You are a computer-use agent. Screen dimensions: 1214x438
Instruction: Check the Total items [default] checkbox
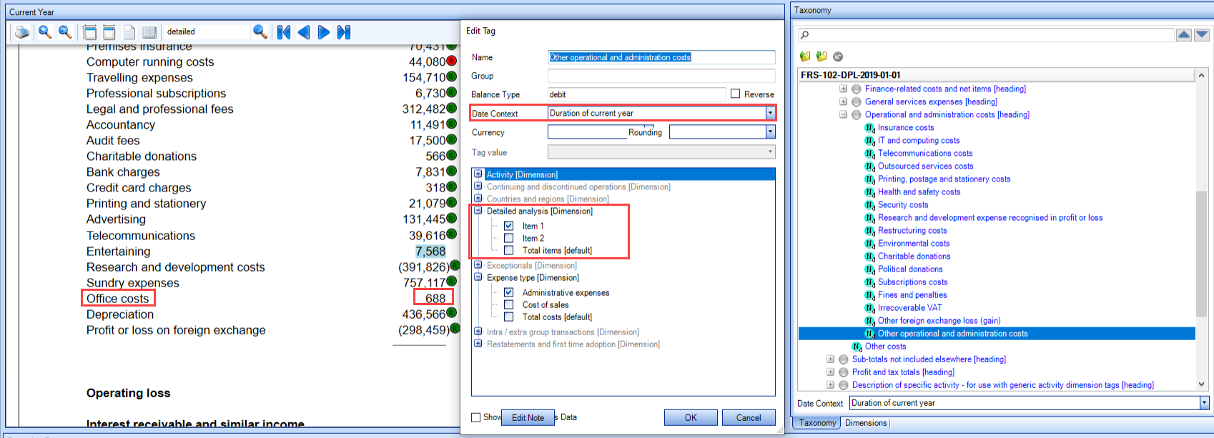click(x=509, y=250)
